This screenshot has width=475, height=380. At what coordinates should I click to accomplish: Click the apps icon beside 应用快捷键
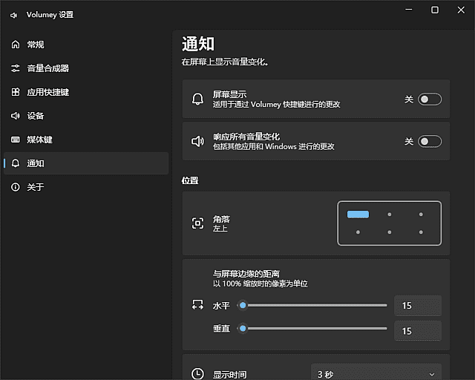[16, 92]
